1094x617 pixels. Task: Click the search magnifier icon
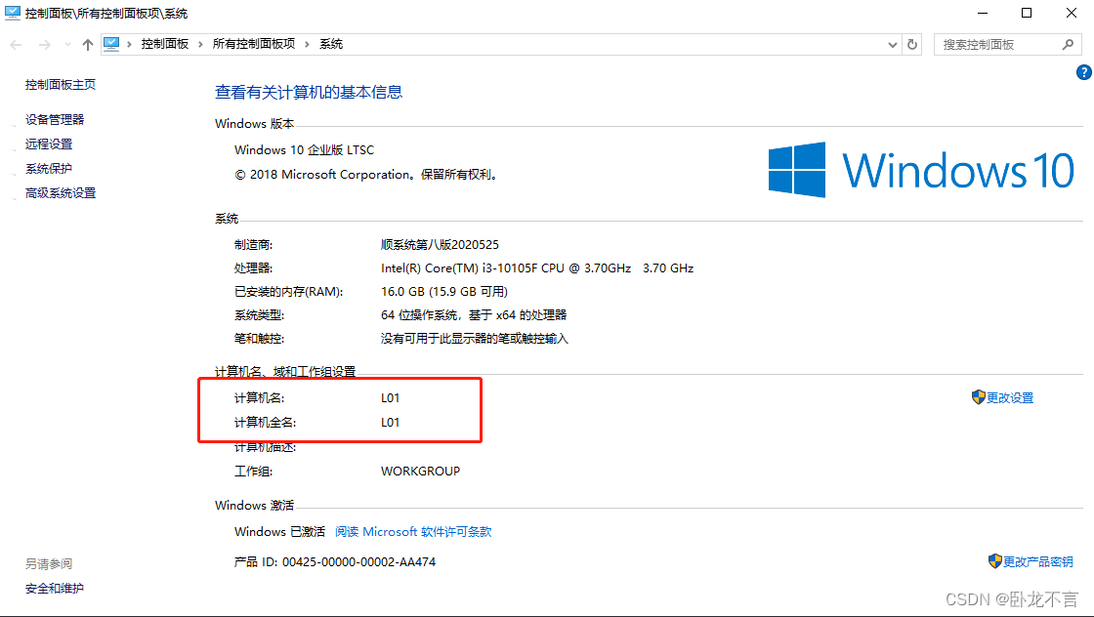tap(1068, 45)
